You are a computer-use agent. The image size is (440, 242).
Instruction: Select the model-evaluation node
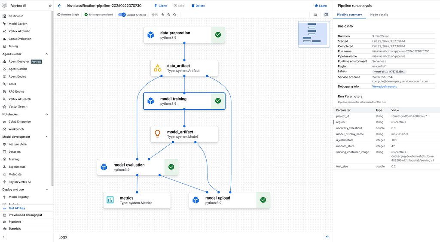pyautogui.click(x=137, y=167)
